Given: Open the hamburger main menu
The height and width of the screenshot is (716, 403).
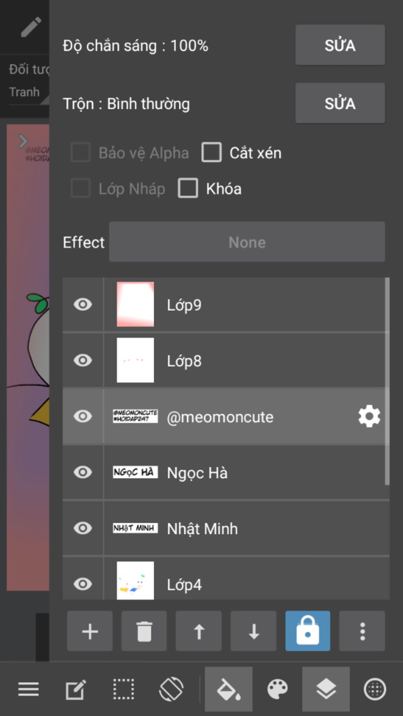Looking at the screenshot, I should [28, 689].
